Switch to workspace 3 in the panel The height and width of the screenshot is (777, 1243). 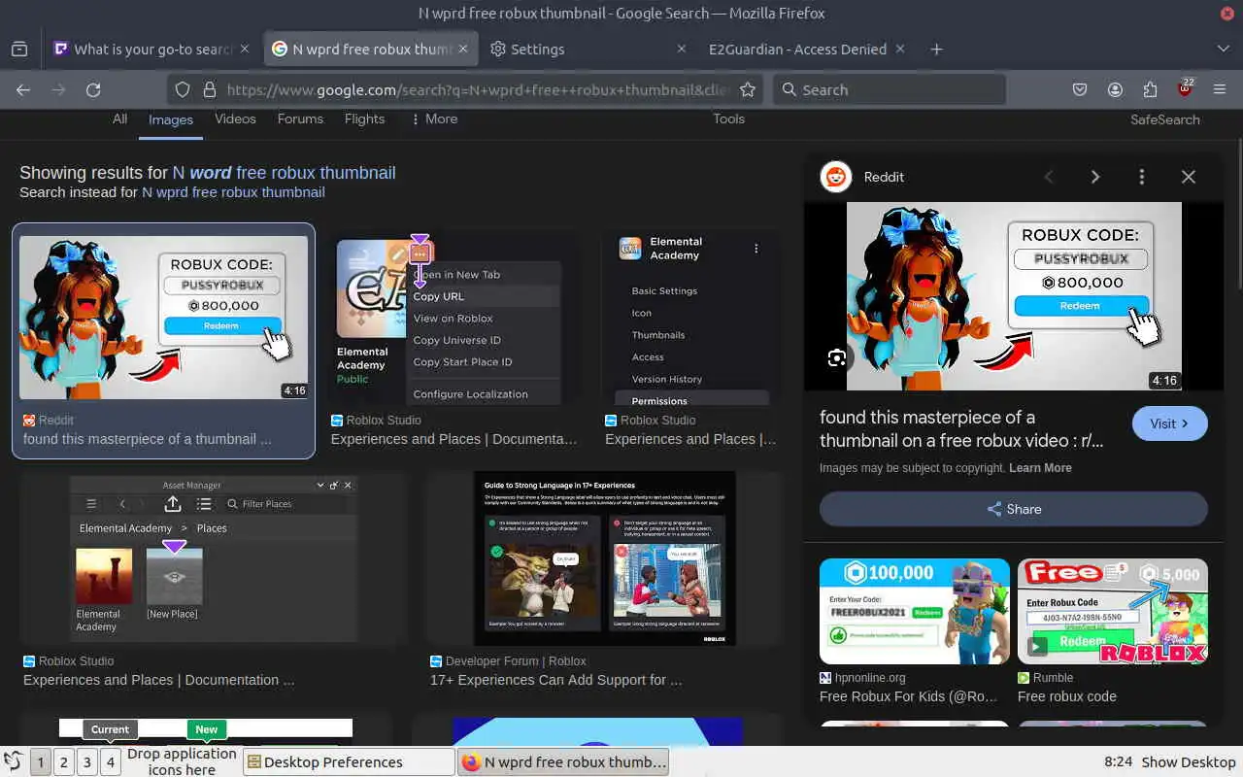click(x=86, y=762)
